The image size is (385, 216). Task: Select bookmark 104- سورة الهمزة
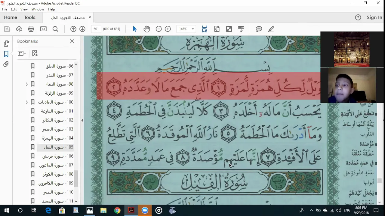click(x=58, y=138)
